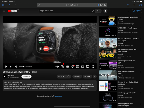Dislike this video
Viewport: 144px width, 108px height.
[x=69, y=76]
